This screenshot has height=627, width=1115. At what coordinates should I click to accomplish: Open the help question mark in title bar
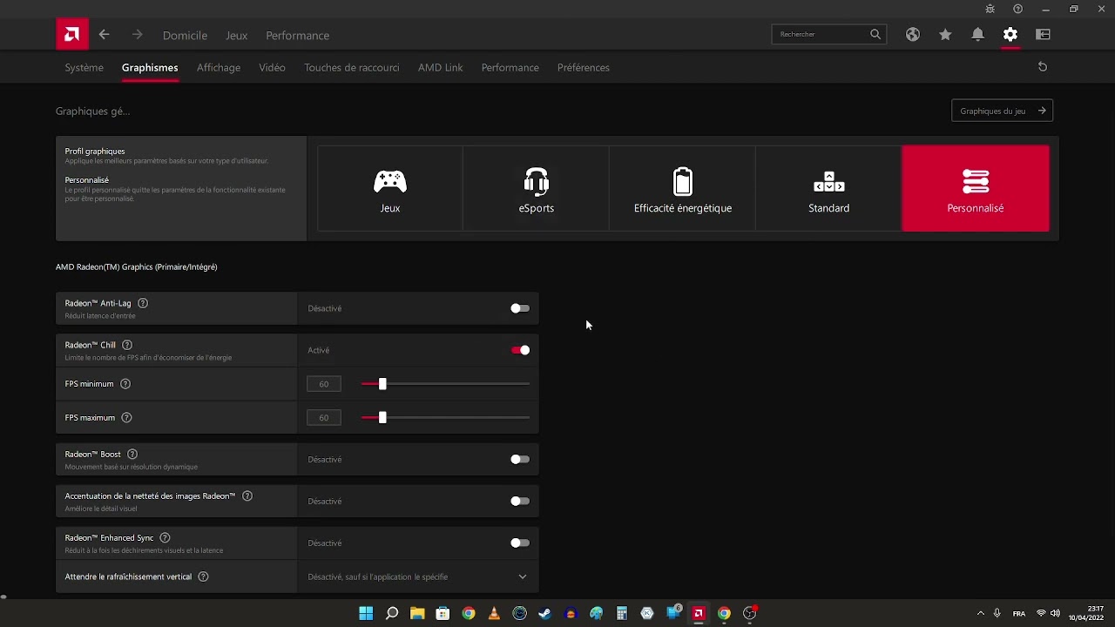[1018, 9]
